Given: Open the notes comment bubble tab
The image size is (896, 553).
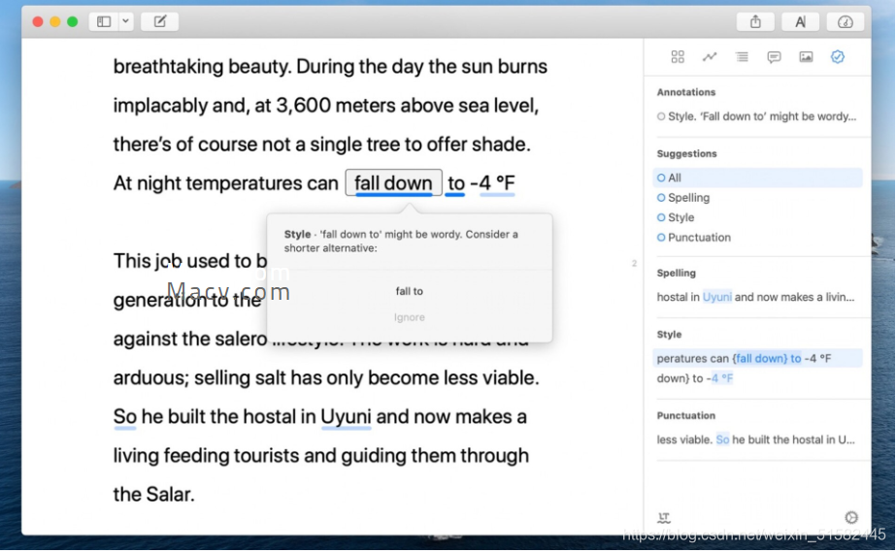Looking at the screenshot, I should tap(774, 56).
